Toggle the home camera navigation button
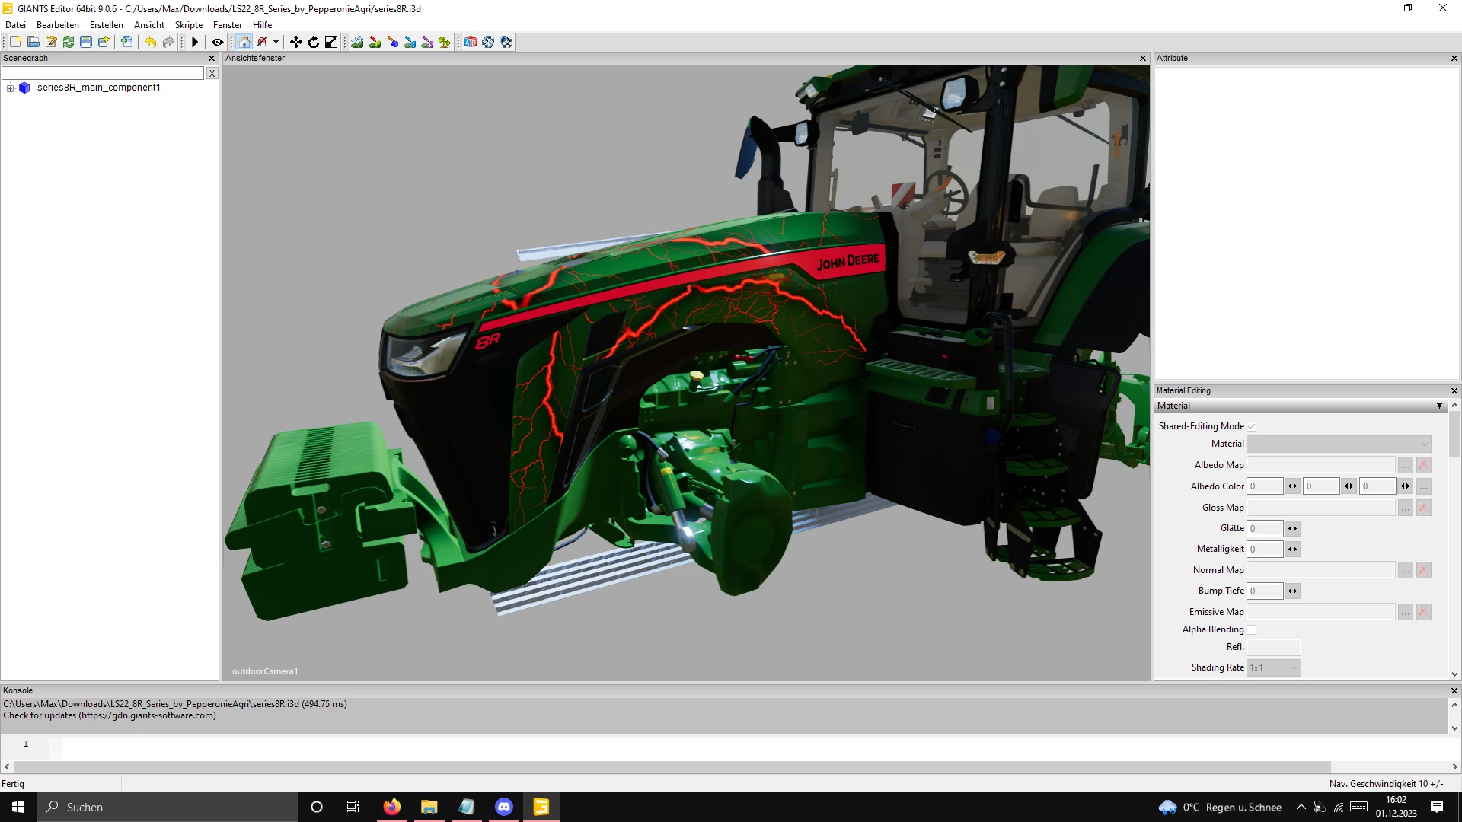Viewport: 1462px width, 822px height. point(244,42)
